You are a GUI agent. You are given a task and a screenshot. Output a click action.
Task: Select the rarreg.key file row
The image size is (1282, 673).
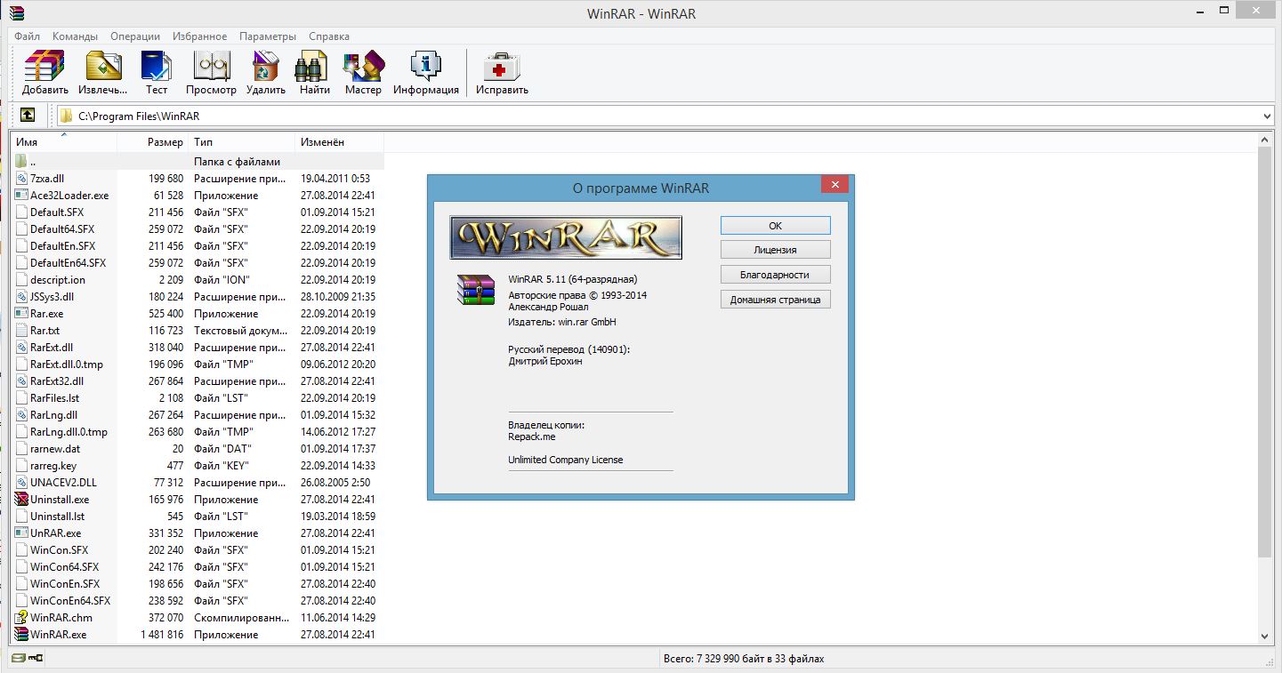(x=198, y=466)
